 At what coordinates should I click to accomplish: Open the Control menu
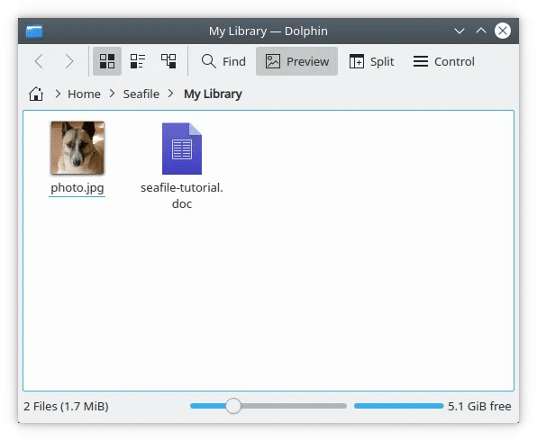[444, 61]
